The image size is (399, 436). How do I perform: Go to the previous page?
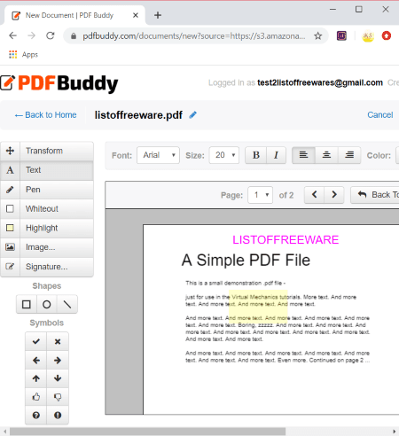click(315, 195)
